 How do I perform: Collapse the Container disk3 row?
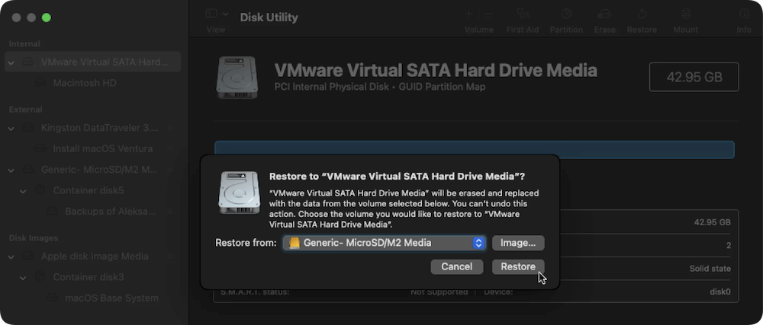23,278
